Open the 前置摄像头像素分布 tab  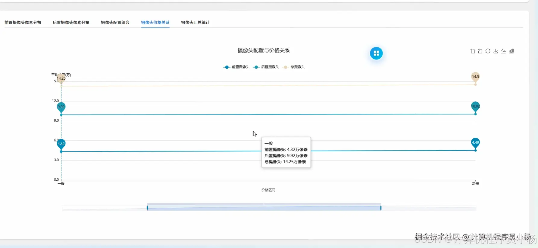click(x=23, y=23)
